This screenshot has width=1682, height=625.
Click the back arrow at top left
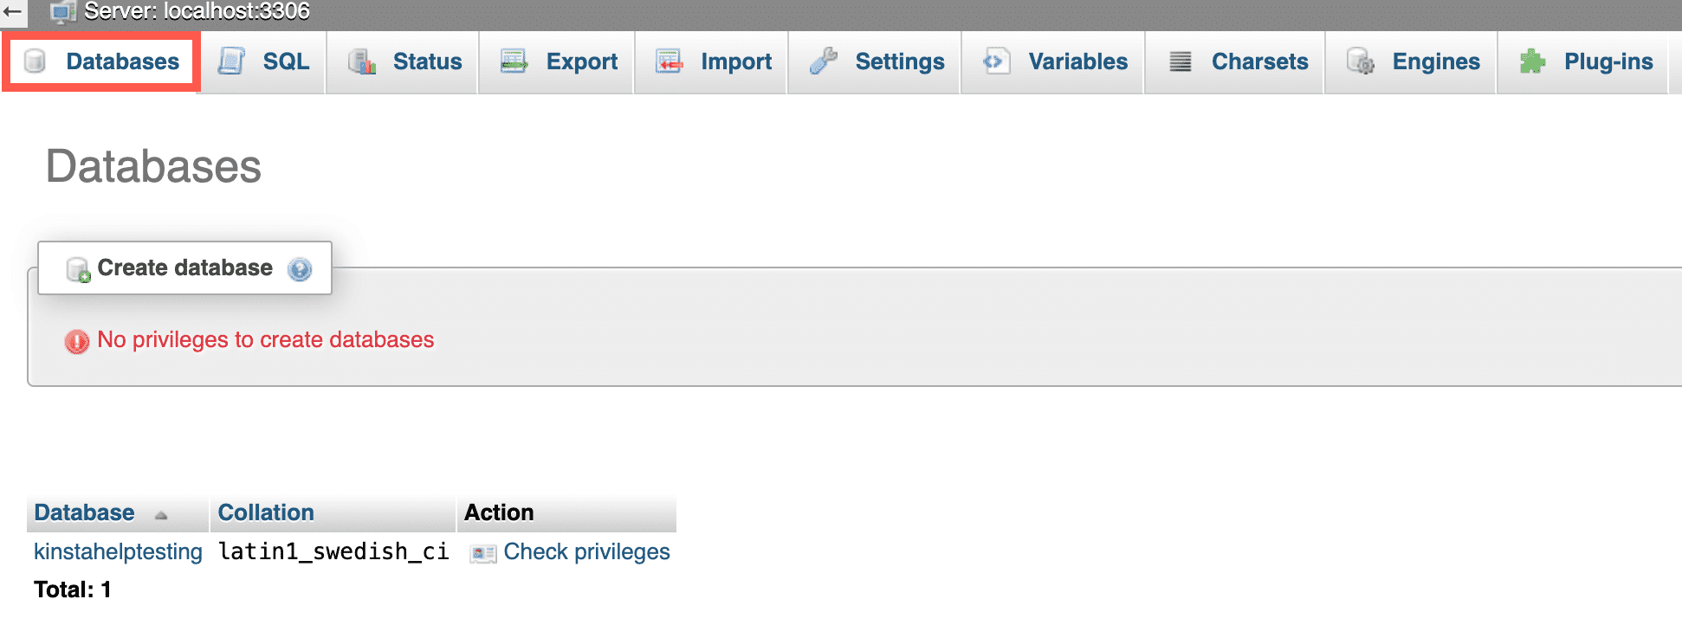pos(13,11)
